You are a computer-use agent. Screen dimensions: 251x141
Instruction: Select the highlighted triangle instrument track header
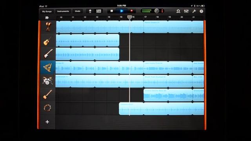[x=48, y=67]
